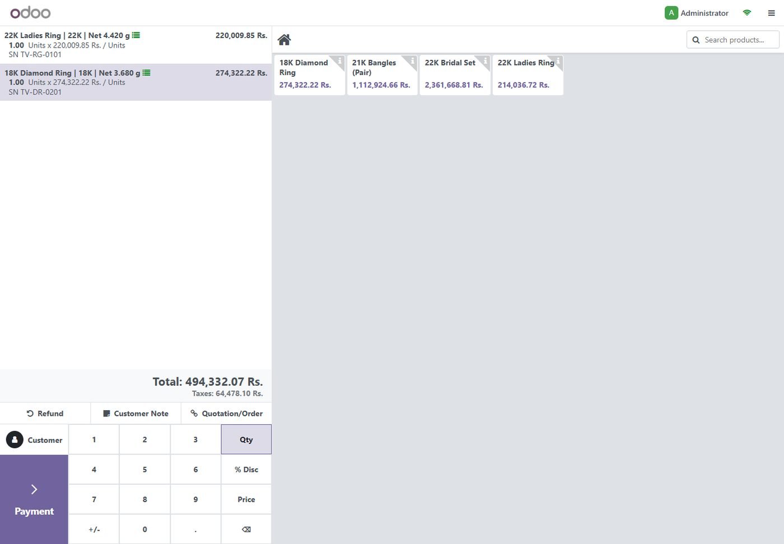
Task: Tap numpad digit 7
Action: pos(94,499)
